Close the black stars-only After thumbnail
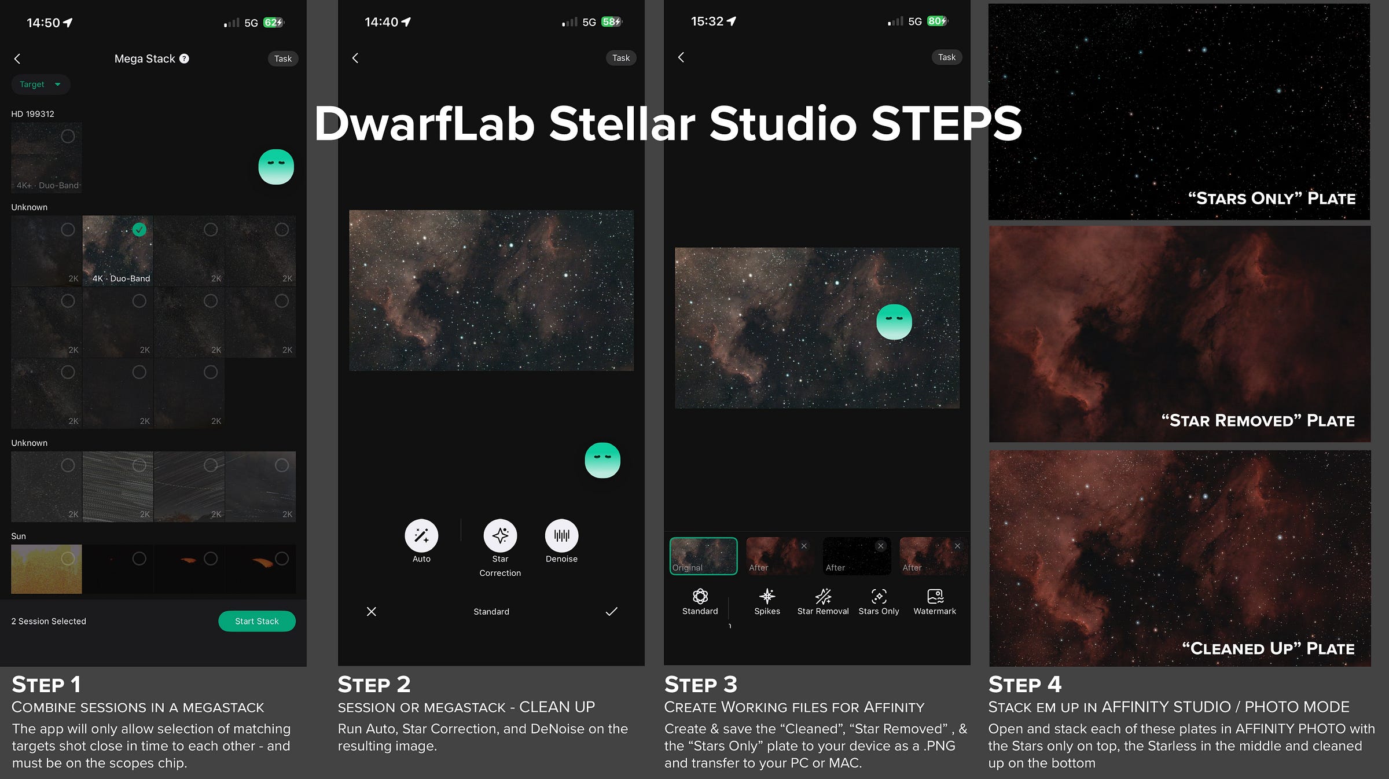Screen dimensions: 1389x779 tap(881, 546)
